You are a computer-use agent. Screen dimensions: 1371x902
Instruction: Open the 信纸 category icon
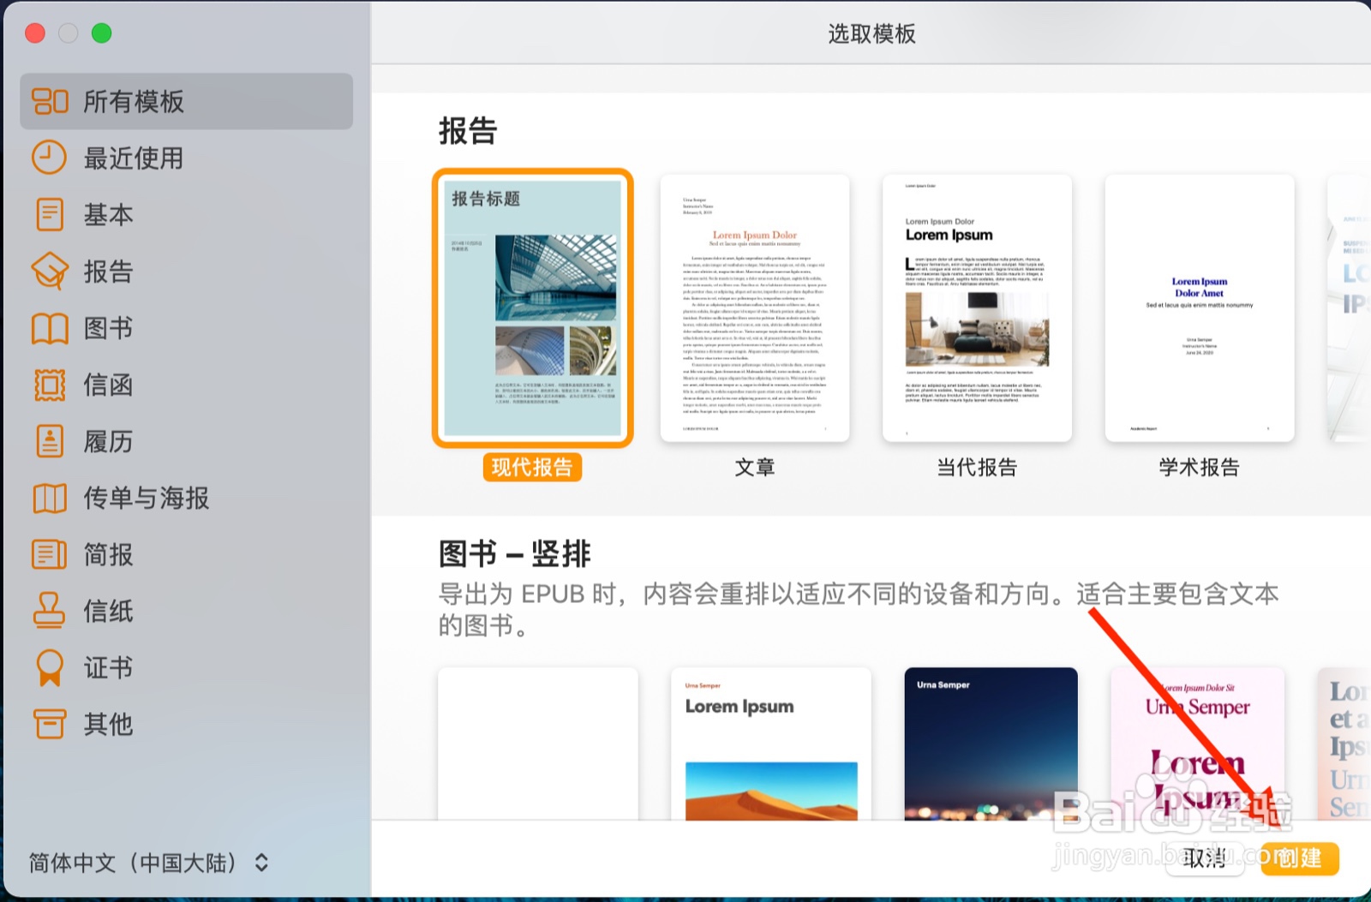point(49,611)
